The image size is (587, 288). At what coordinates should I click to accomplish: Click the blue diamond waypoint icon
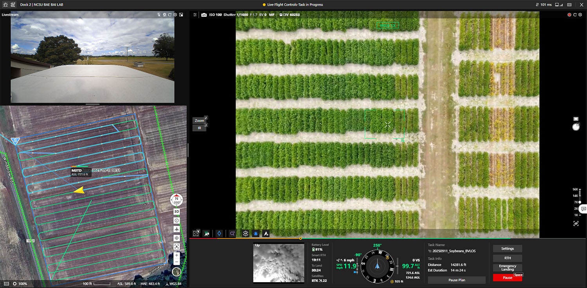tap(220, 233)
